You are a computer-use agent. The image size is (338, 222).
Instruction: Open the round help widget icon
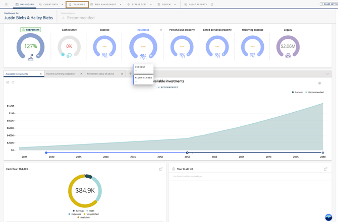pyautogui.click(x=328, y=217)
